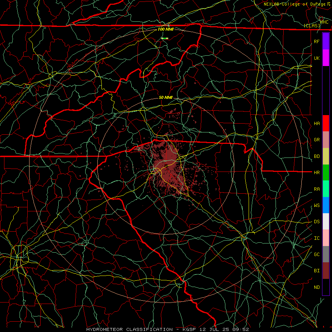332x332 pixels.
Task: Click the IC legend label
Action: 317,238
